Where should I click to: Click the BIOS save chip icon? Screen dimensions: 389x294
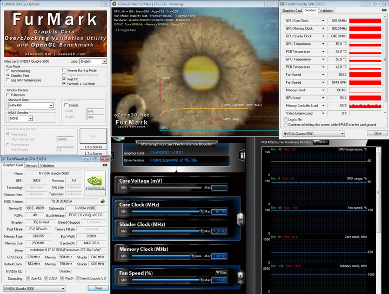(x=103, y=201)
